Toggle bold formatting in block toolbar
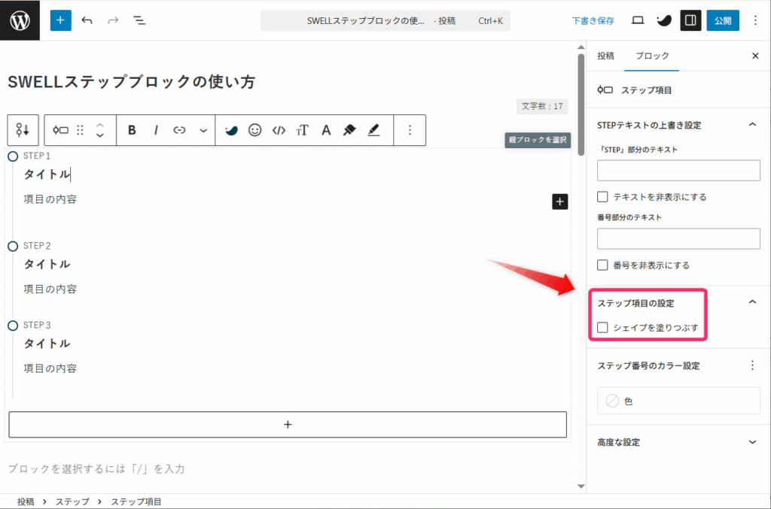 tap(132, 130)
